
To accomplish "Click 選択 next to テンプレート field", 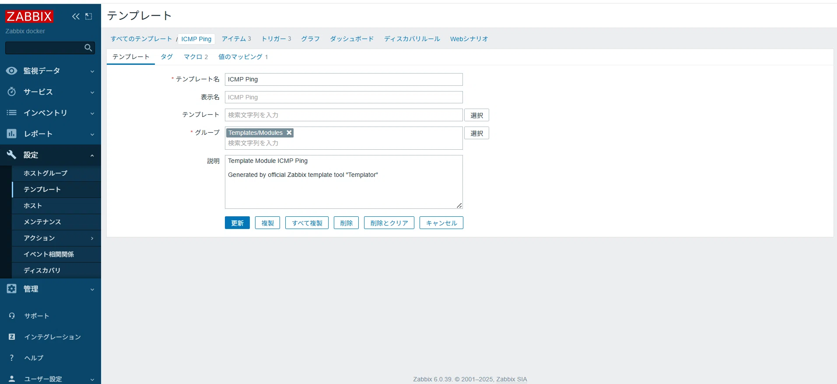I will [476, 115].
